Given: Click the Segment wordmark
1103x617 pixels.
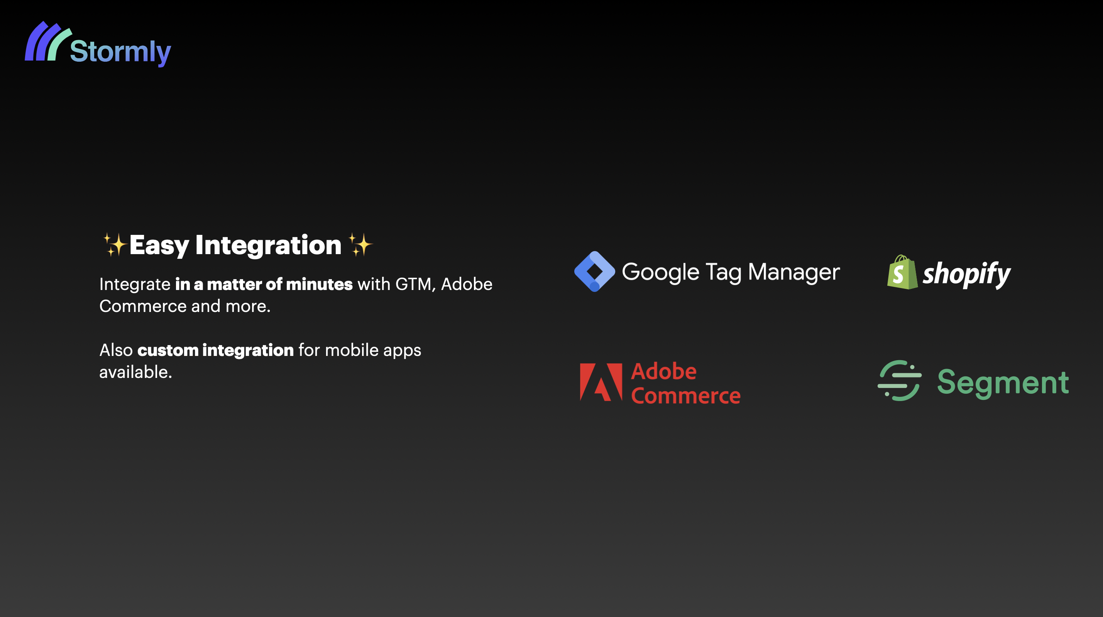Looking at the screenshot, I should (1003, 383).
